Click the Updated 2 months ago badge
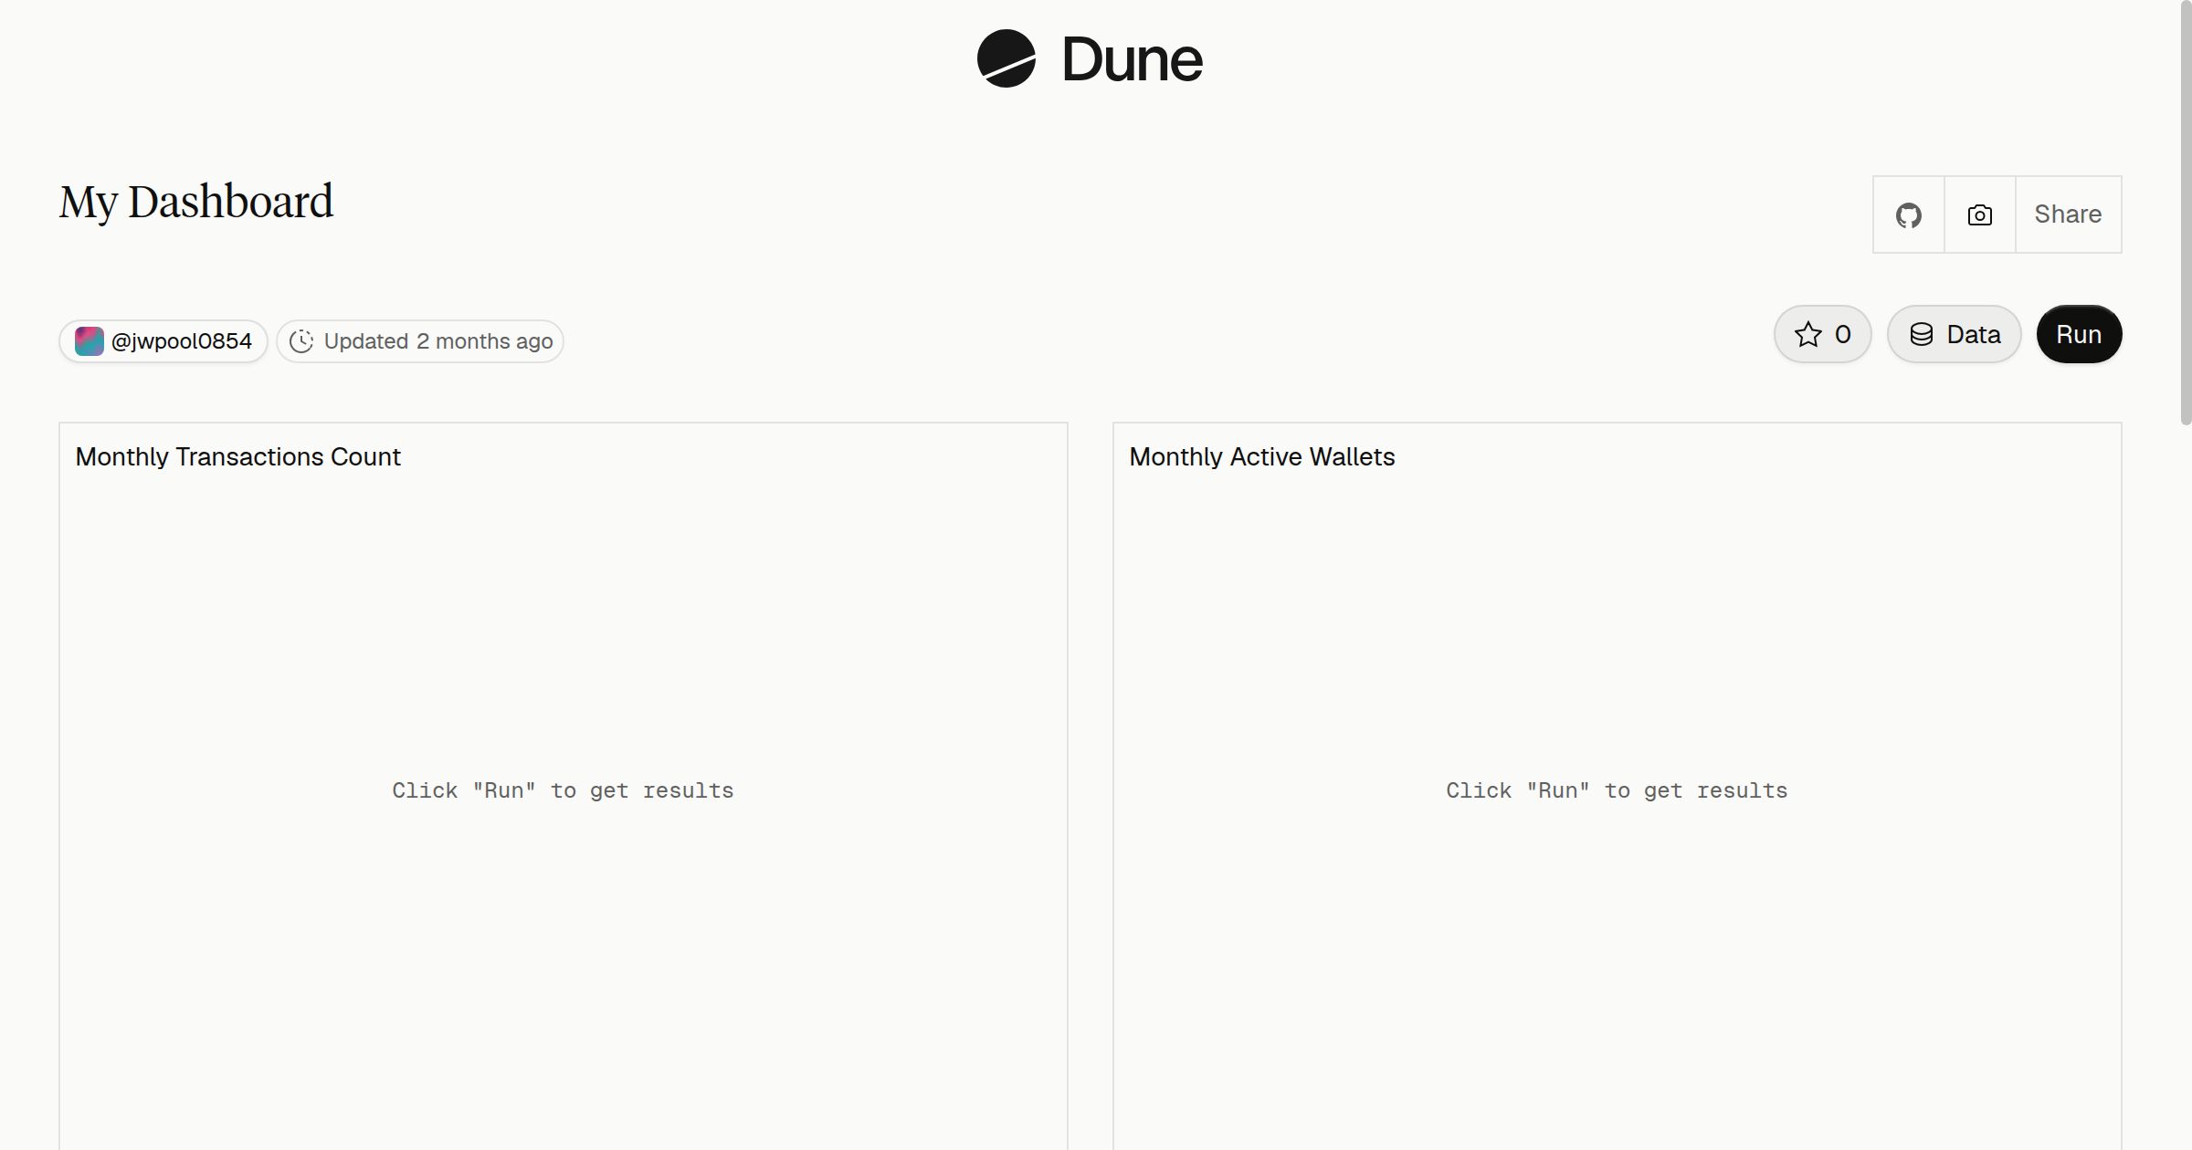The image size is (2192, 1150). coord(420,341)
